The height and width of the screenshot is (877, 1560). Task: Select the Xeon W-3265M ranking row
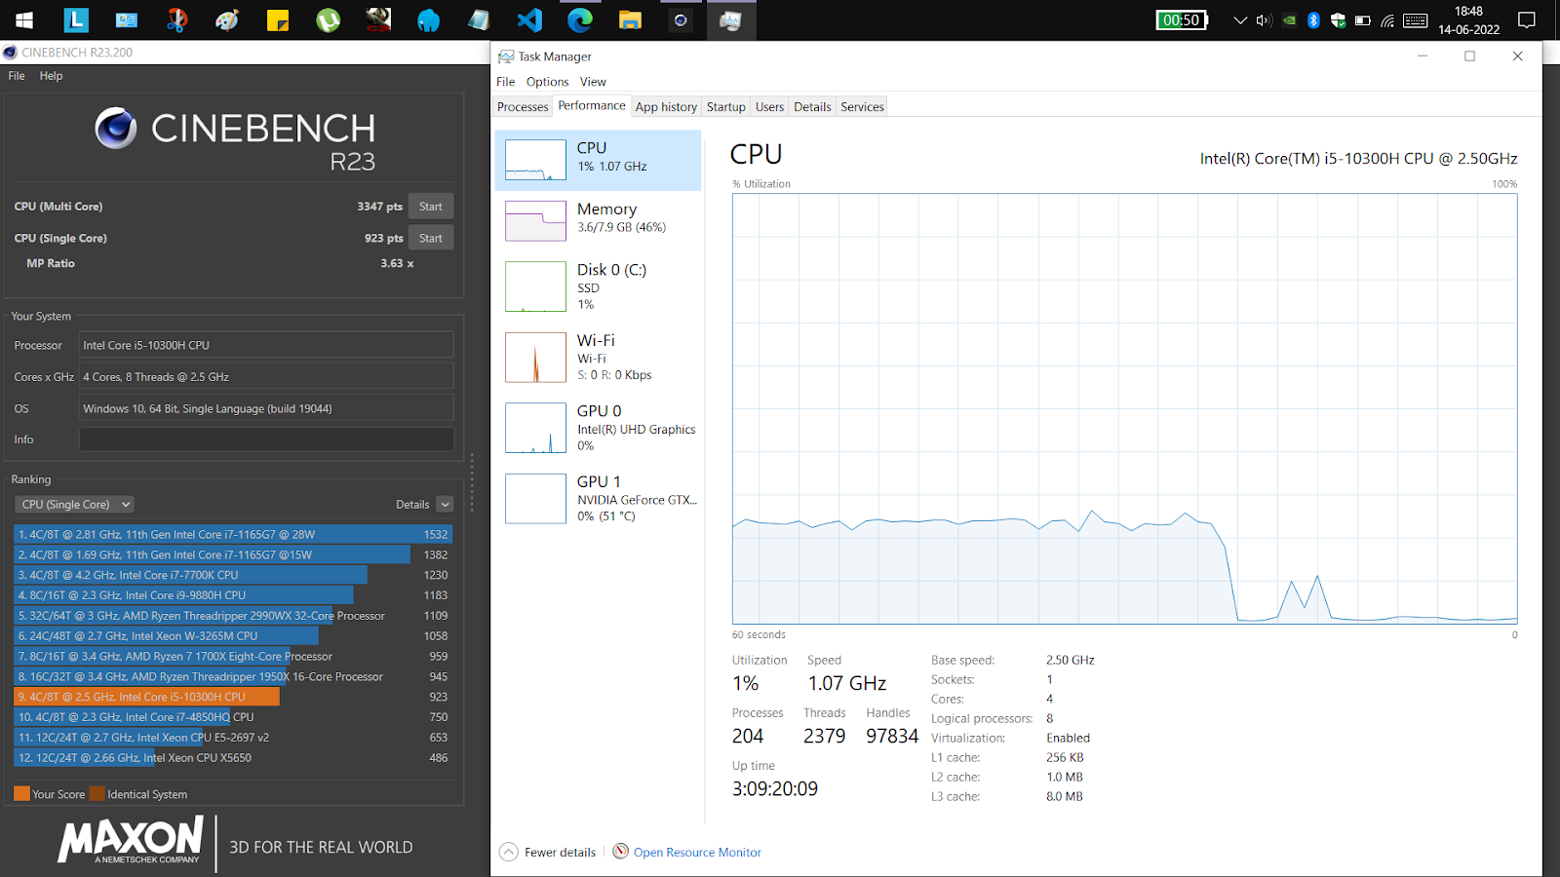click(x=233, y=636)
